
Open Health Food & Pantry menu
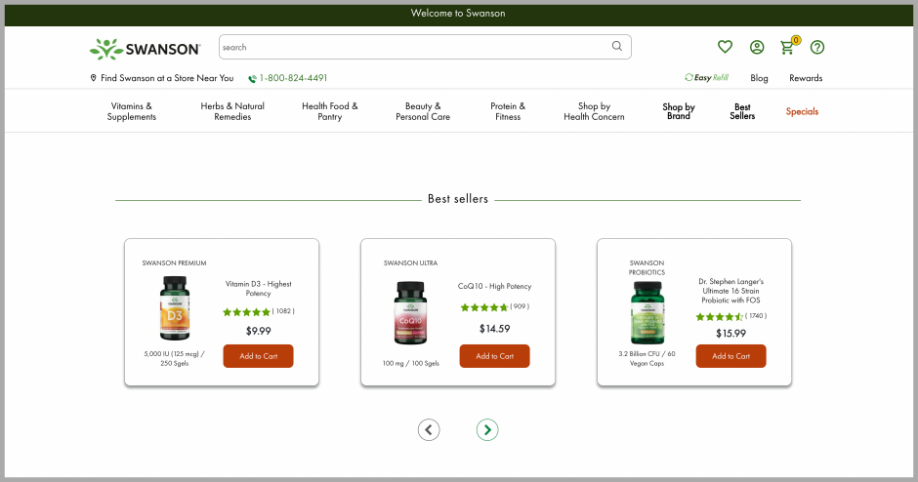click(x=330, y=111)
